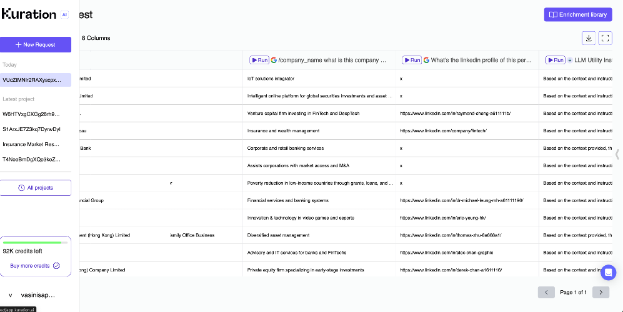Viewport: 623px width, 312px height.
Task: Run the LLM Utility column
Action: coord(556,60)
